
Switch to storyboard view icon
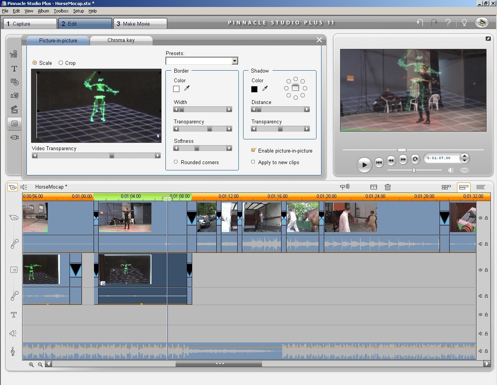click(x=446, y=187)
